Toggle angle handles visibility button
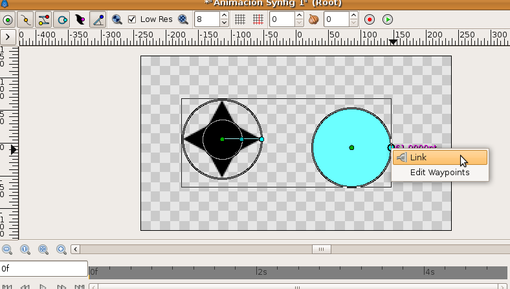510x289 pixels. tap(98, 19)
